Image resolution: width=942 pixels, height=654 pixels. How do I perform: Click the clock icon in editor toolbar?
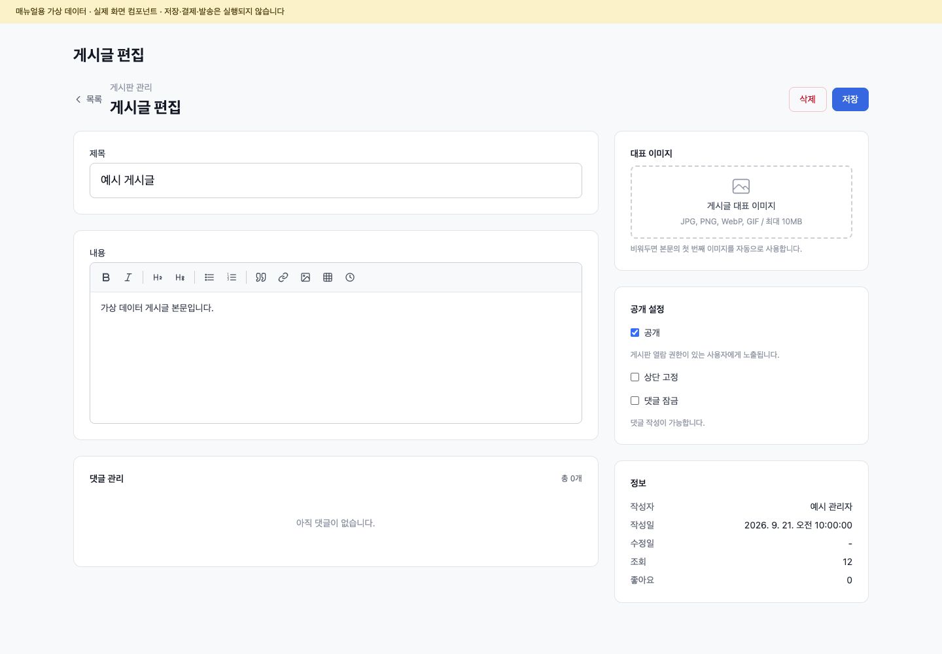(350, 277)
